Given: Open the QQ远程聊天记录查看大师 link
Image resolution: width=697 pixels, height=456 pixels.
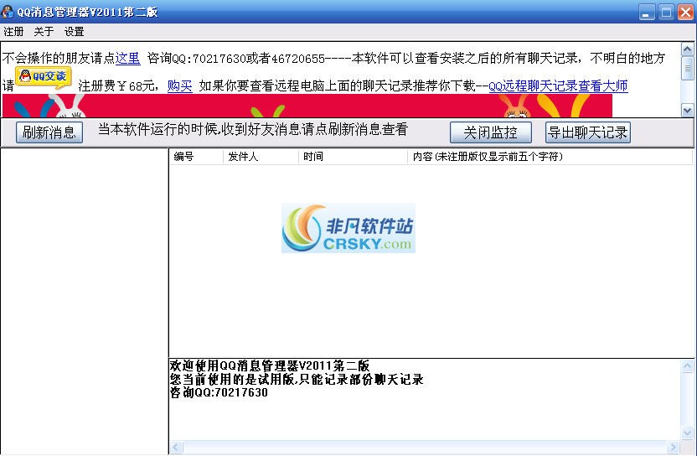Looking at the screenshot, I should click(x=558, y=85).
